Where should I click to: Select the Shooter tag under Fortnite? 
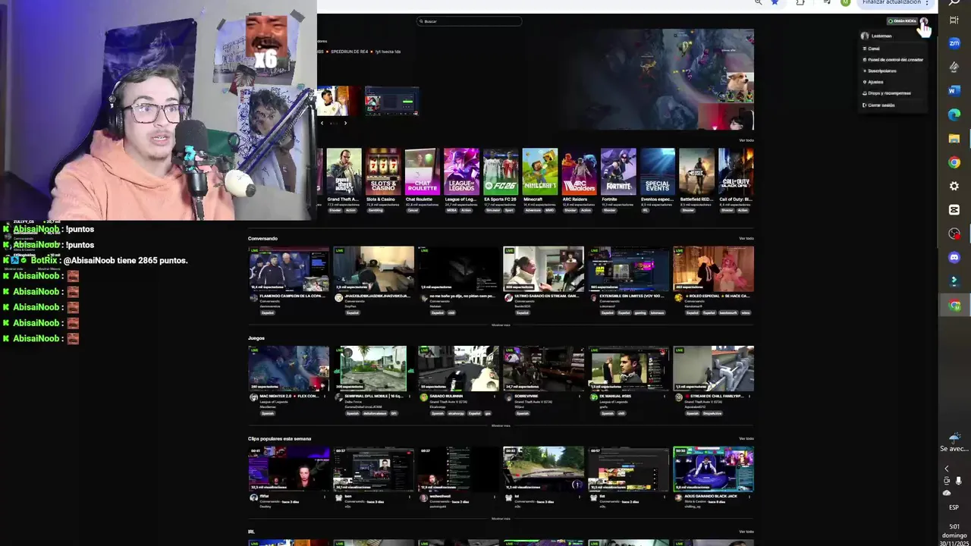coord(608,210)
